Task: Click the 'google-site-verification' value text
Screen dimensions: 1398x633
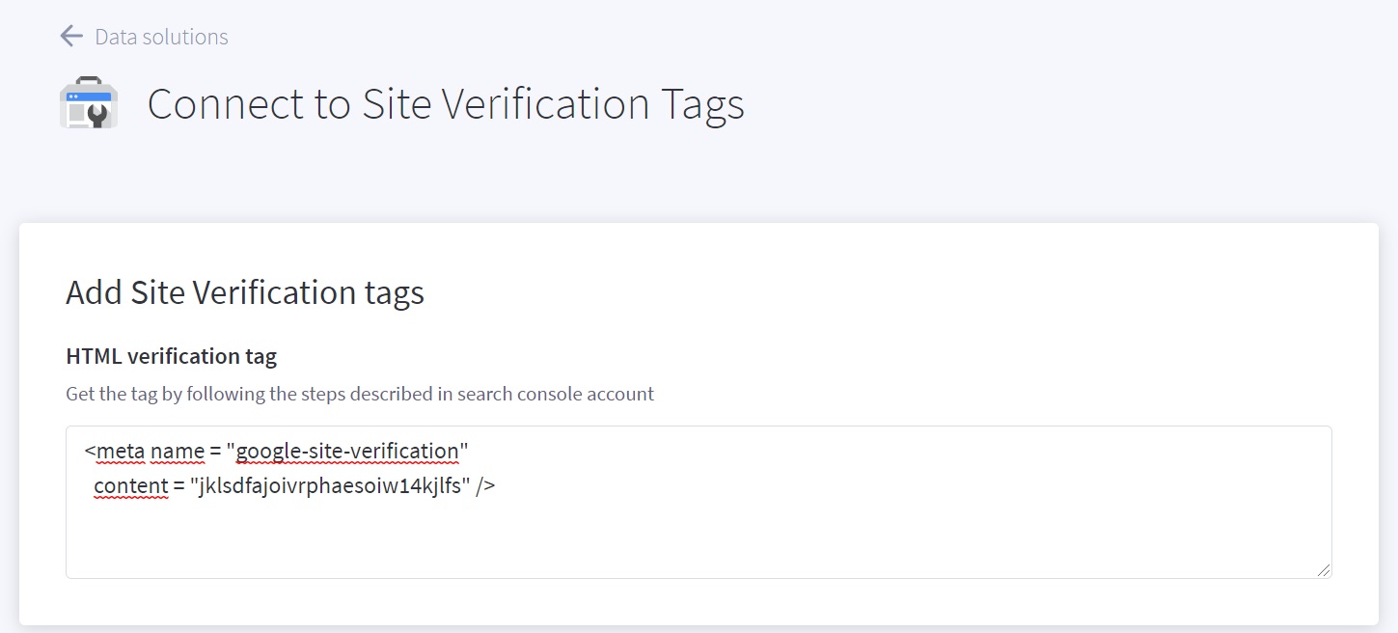Action: [x=347, y=452]
